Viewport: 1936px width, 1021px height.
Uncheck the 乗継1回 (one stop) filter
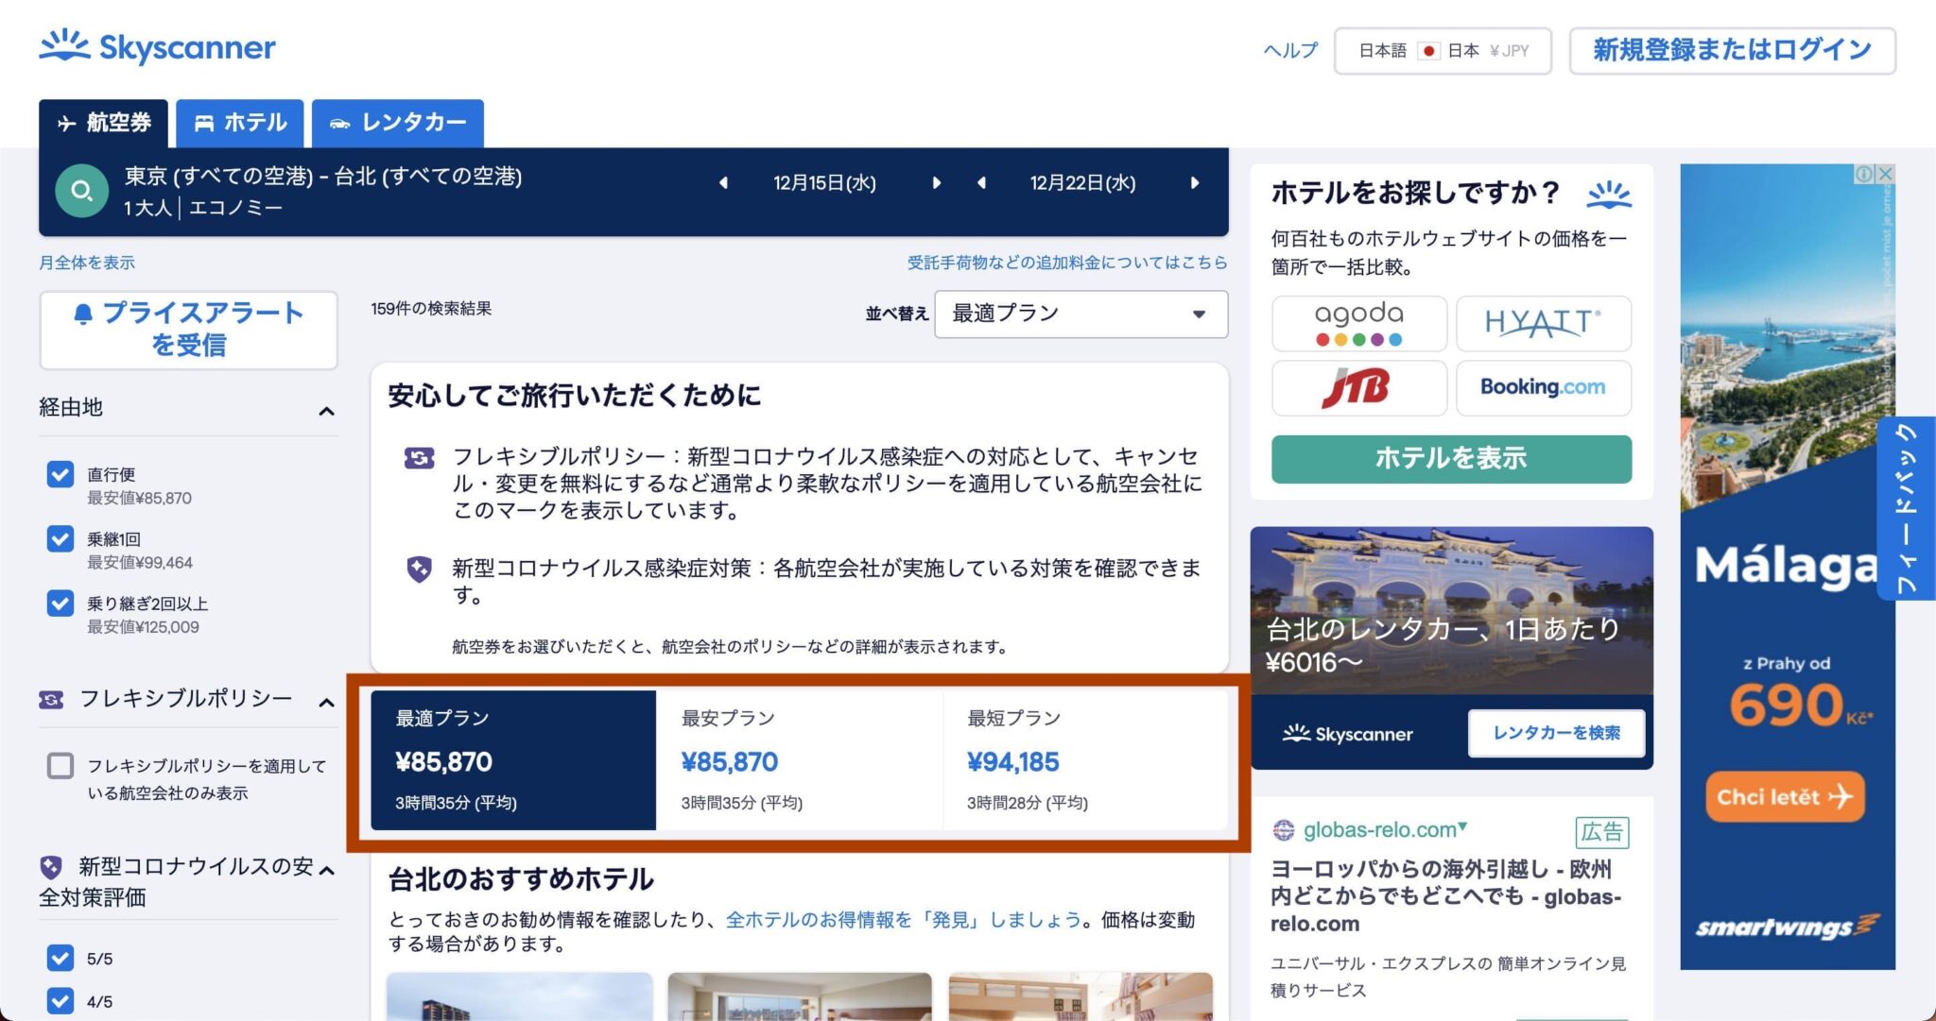coord(60,539)
